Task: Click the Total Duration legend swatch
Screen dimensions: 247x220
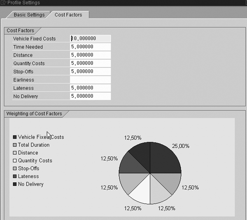Action: (15, 145)
